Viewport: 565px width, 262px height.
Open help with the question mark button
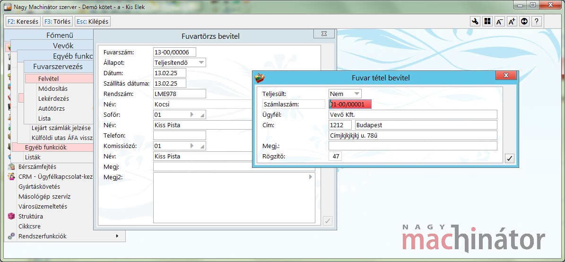[x=537, y=22]
